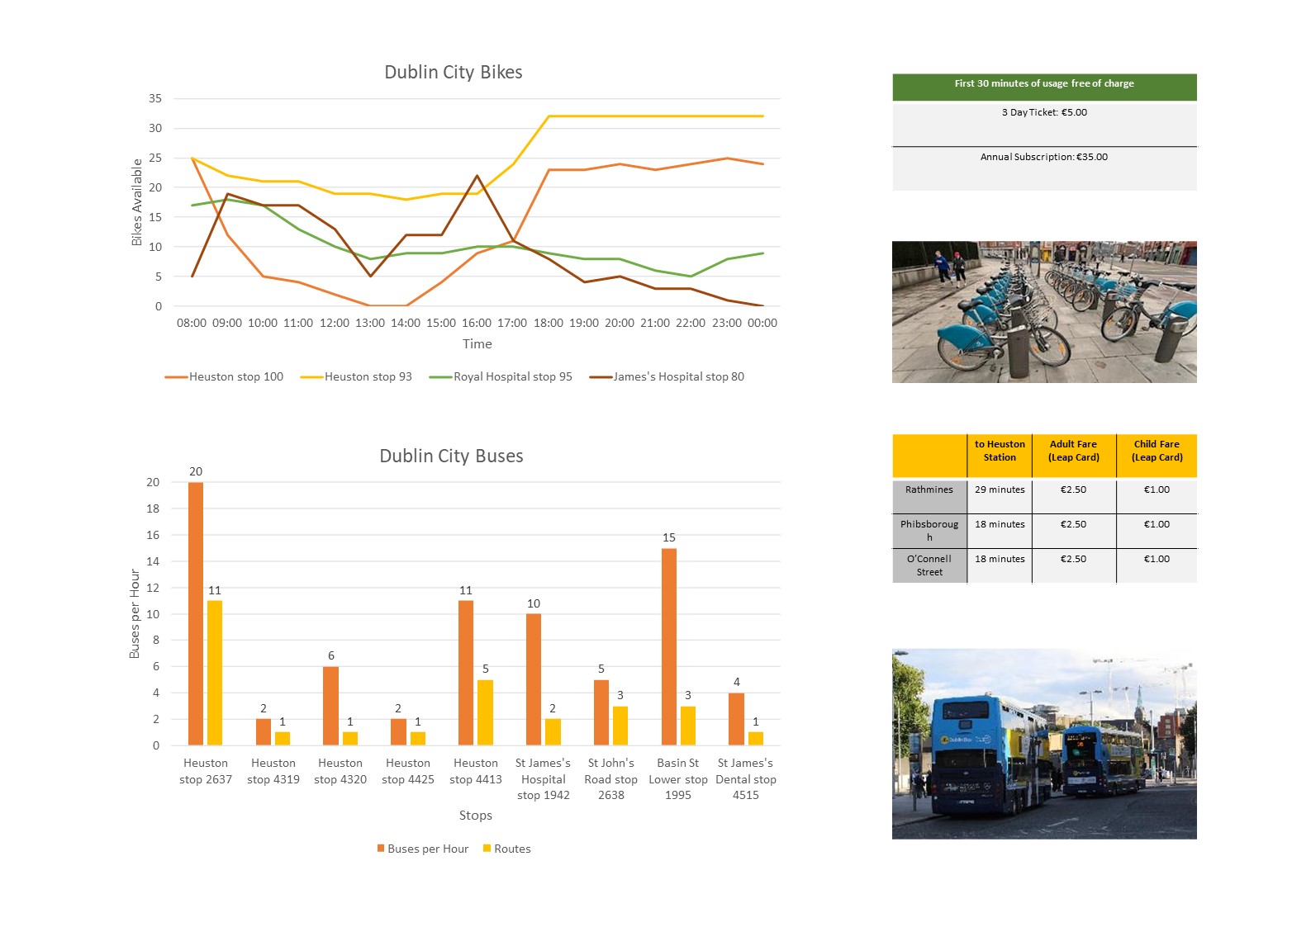
Task: Click the Annual Subscription price cell
Action: (x=1043, y=158)
